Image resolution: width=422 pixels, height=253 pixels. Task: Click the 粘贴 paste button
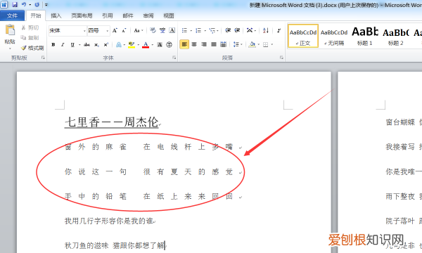coord(10,34)
